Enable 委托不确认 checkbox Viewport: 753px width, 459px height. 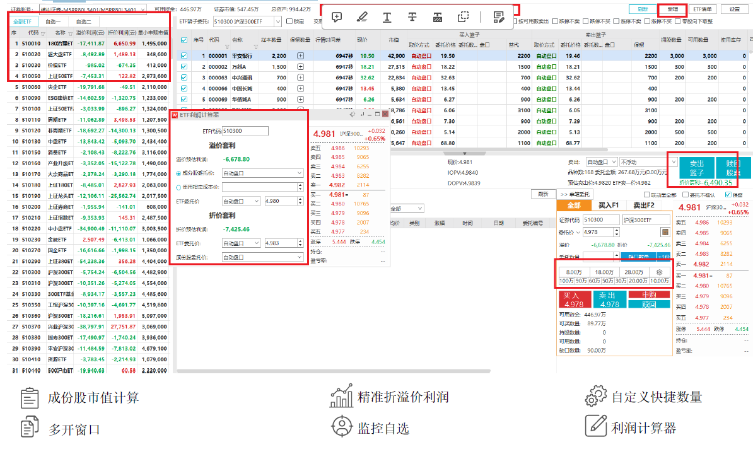pos(686,194)
